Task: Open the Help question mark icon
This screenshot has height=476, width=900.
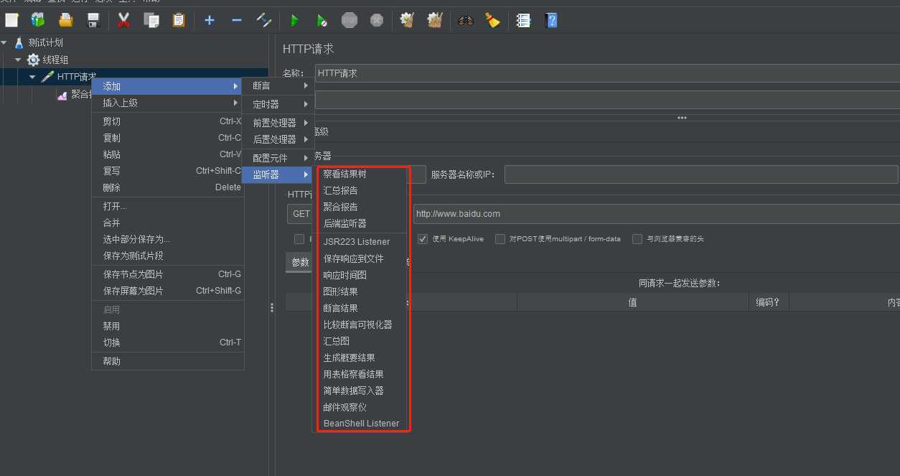Action: 550,20
